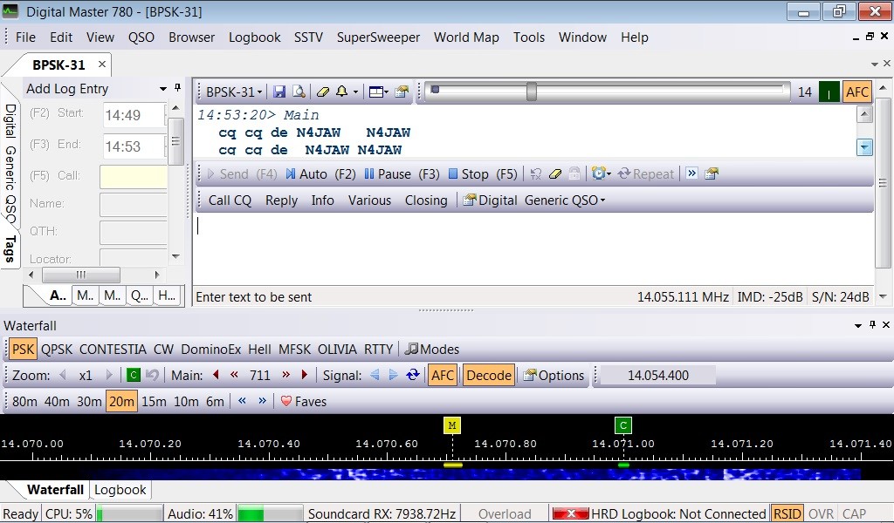This screenshot has height=523, width=894.
Task: Switch to the bottom Logbook tab
Action: coord(120,490)
